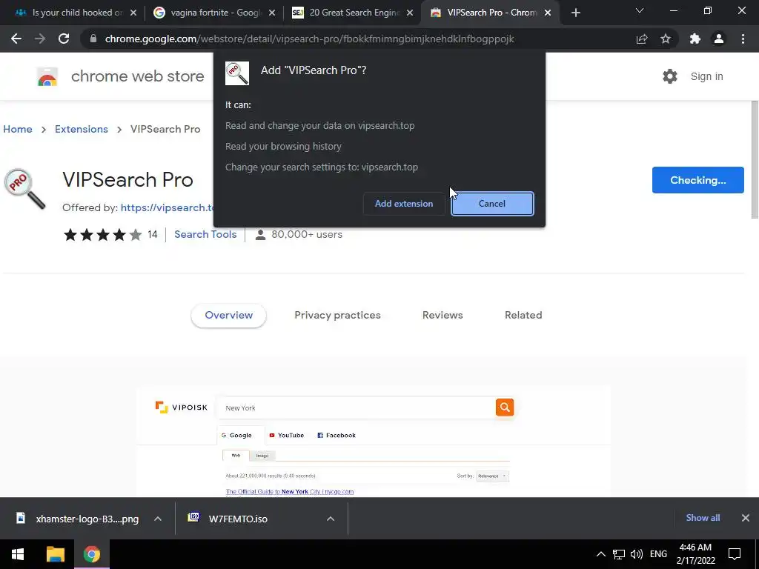Open Chrome three-dot menu

743,39
